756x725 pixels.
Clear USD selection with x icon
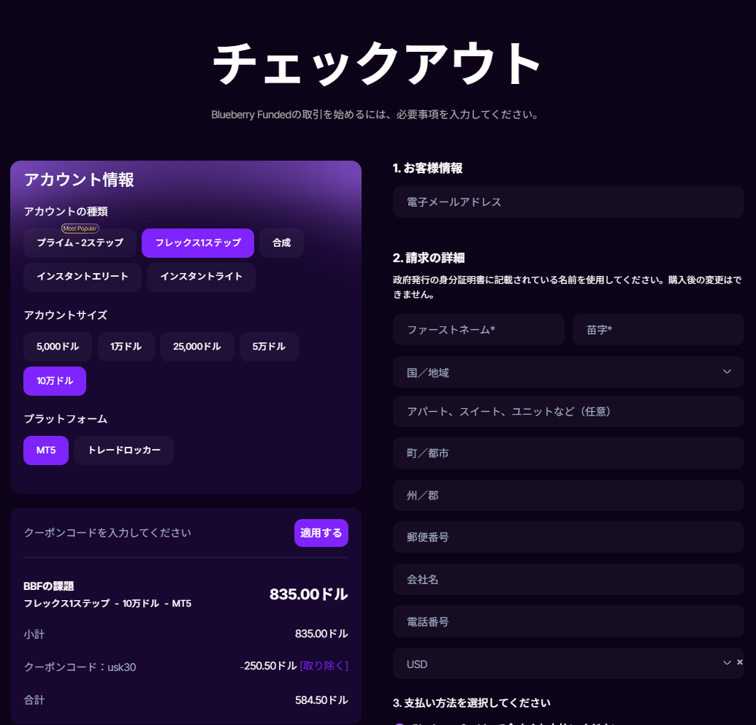[740, 662]
